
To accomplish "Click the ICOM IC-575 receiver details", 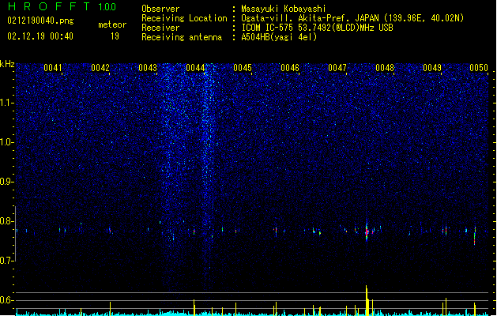I will pos(317,28).
